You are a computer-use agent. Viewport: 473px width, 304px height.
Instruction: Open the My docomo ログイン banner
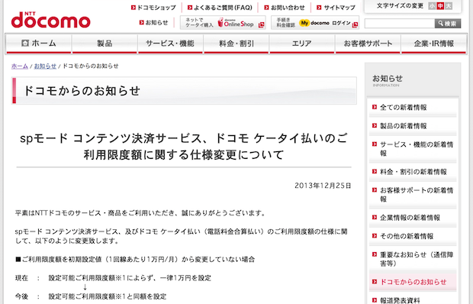coord(315,23)
